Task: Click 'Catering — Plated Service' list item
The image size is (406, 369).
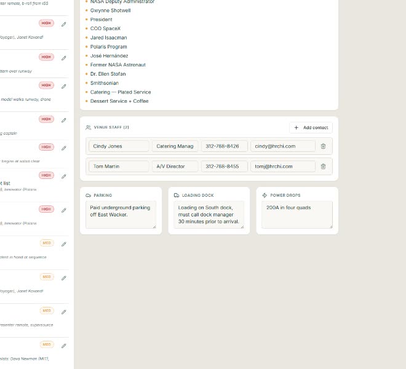Action: [121, 92]
